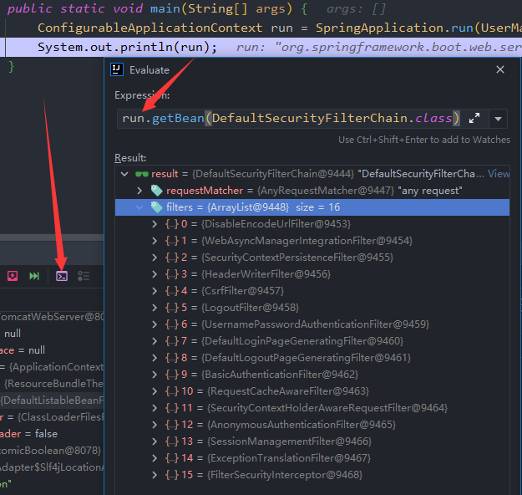Close the Evaluate dialog

point(500,70)
